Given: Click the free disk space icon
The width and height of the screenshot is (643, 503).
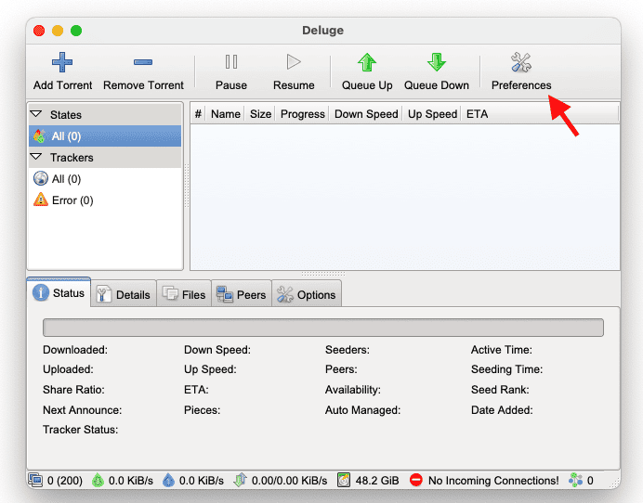Looking at the screenshot, I should [344, 480].
